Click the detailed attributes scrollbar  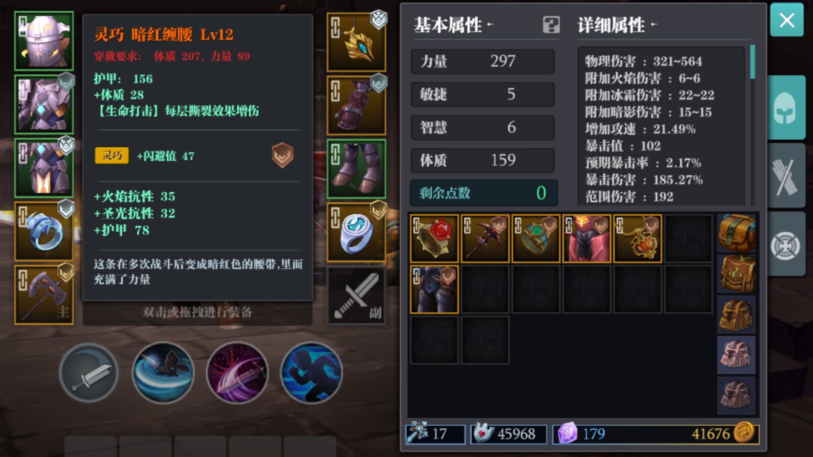pyautogui.click(x=752, y=62)
